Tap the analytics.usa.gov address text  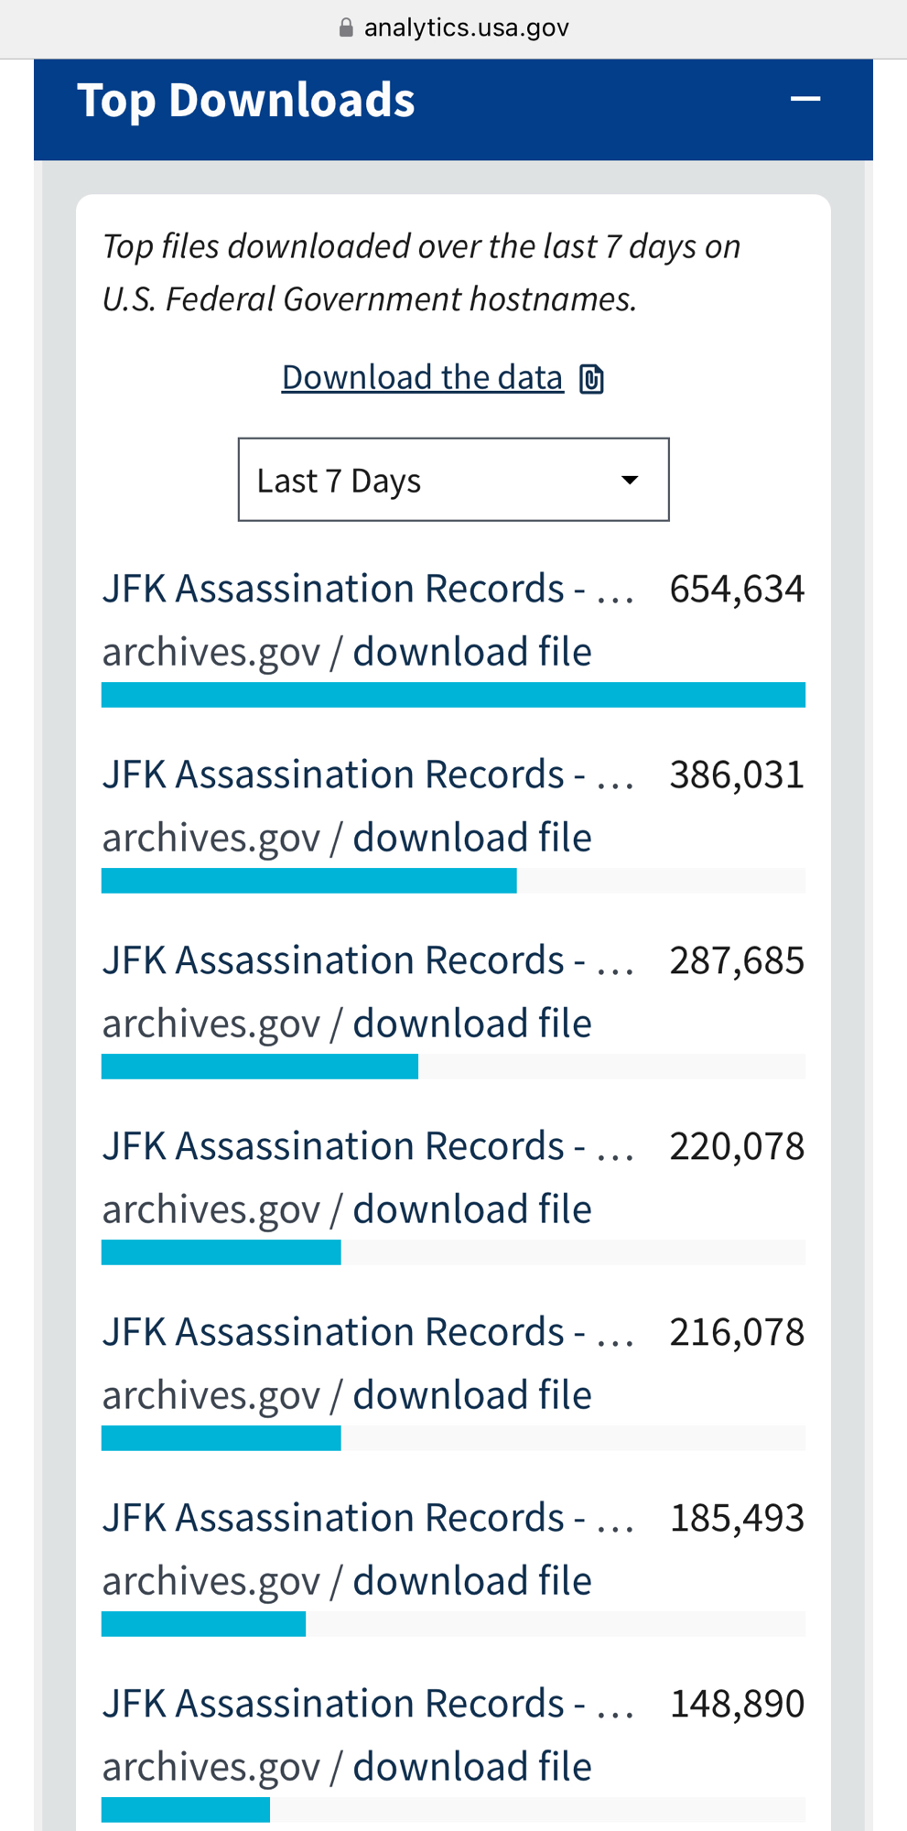click(x=467, y=27)
